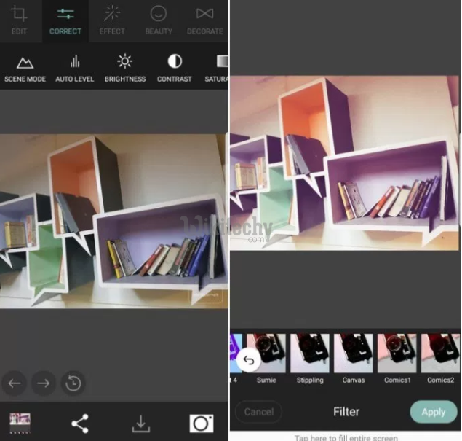462x441 pixels.
Task: Open the Beauty tab
Action: (159, 20)
